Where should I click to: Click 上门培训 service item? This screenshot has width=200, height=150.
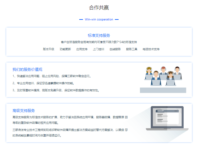click(98, 49)
